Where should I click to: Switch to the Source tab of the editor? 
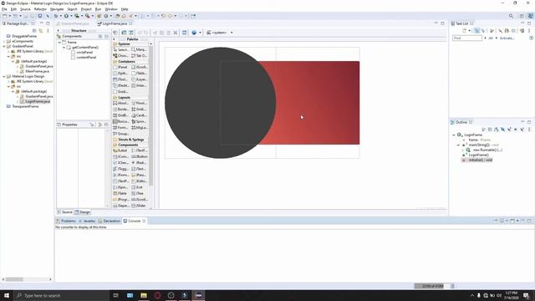pyautogui.click(x=65, y=212)
